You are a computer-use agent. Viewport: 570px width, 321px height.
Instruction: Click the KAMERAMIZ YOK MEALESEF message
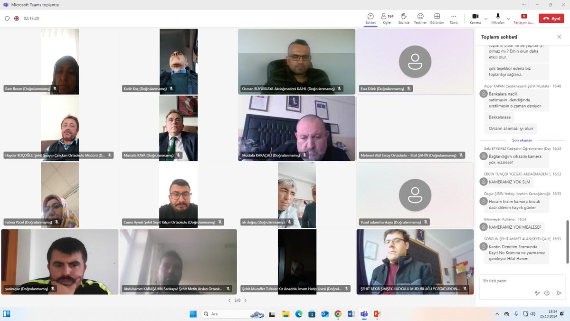click(515, 227)
